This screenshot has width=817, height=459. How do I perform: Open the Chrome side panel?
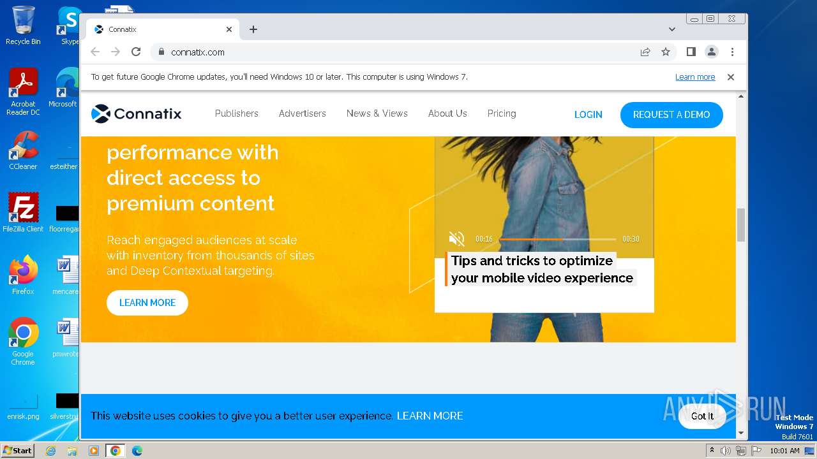(x=691, y=52)
